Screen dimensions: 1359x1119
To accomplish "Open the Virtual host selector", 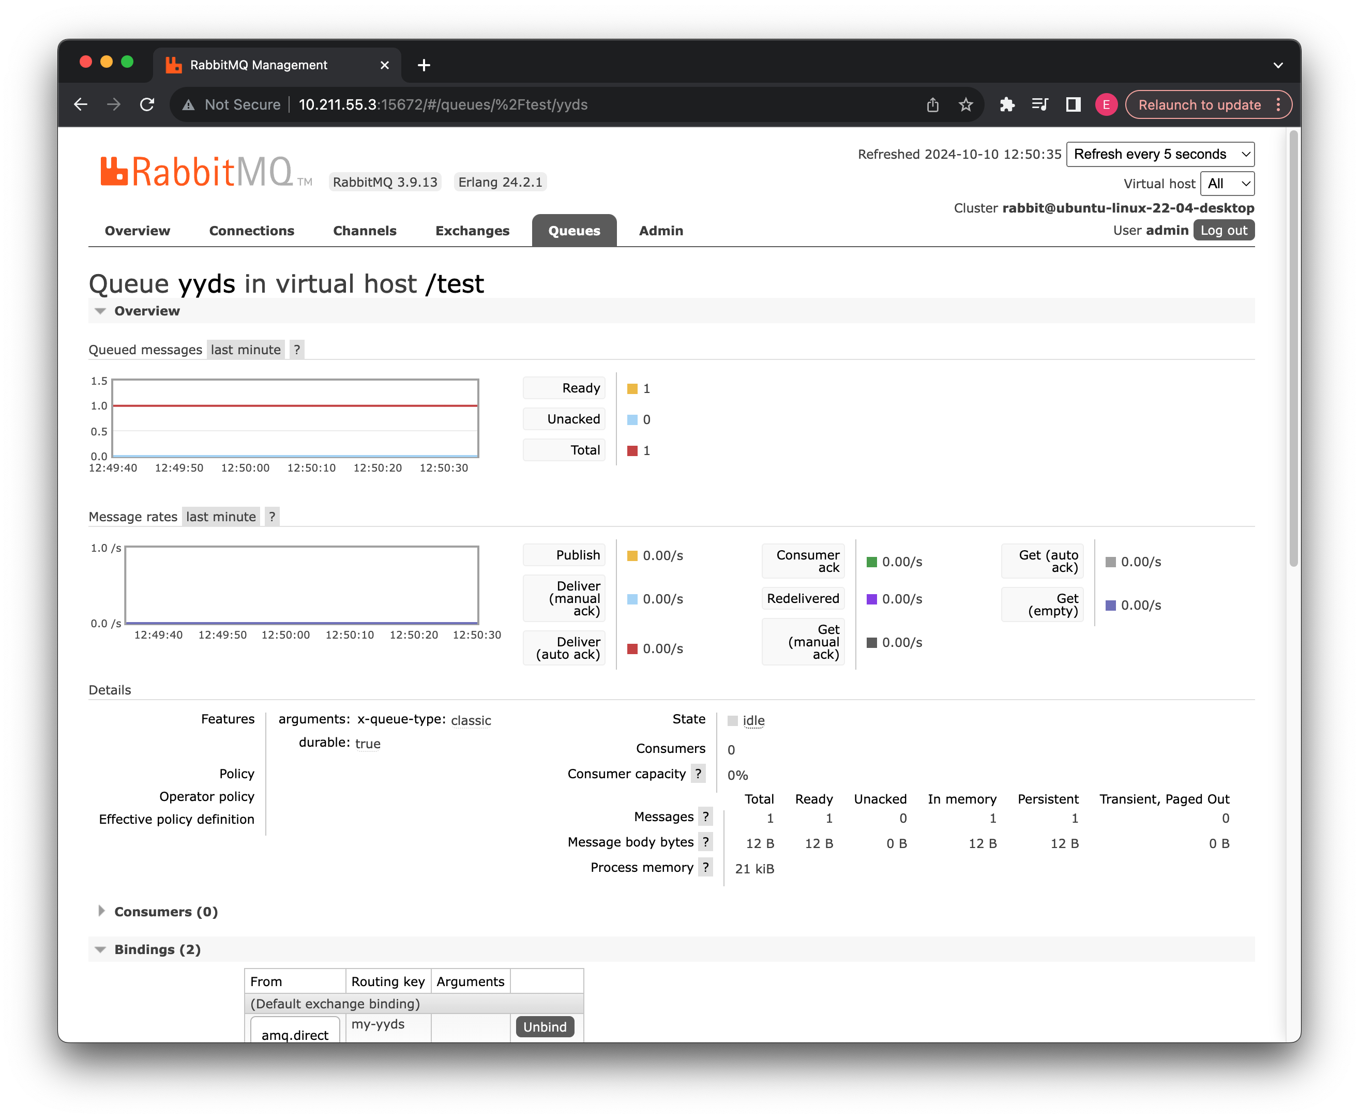I will tap(1227, 184).
